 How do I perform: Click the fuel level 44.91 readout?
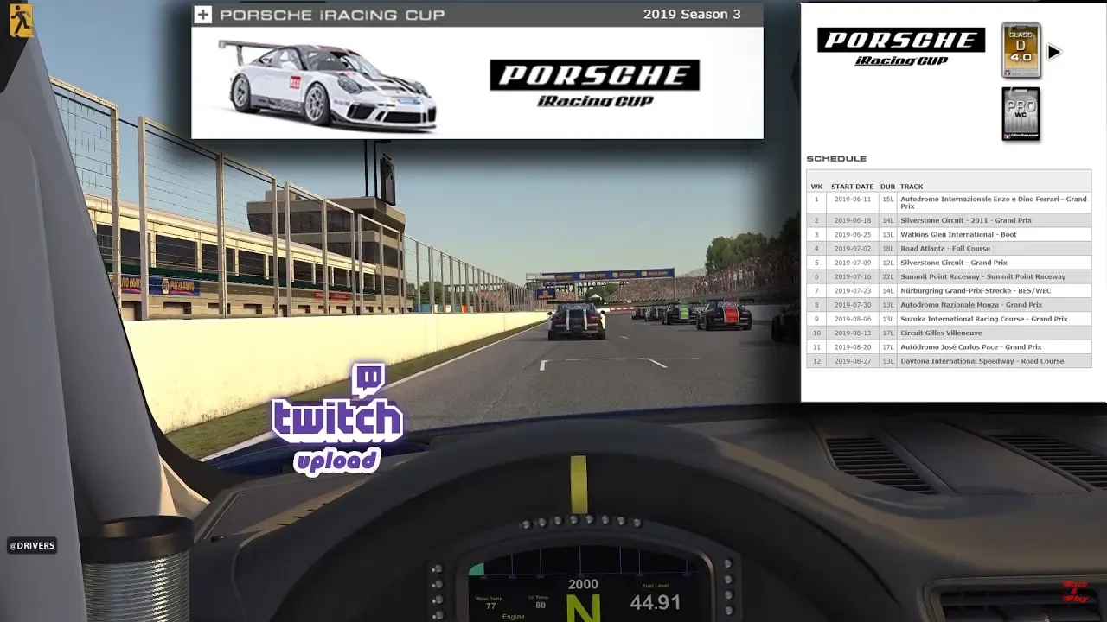pyautogui.click(x=655, y=602)
